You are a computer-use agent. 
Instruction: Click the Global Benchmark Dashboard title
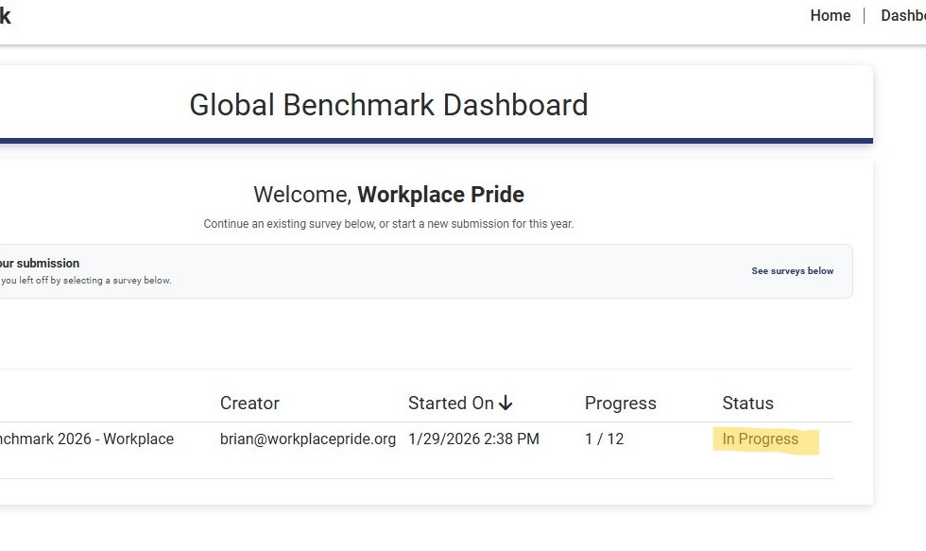(388, 105)
